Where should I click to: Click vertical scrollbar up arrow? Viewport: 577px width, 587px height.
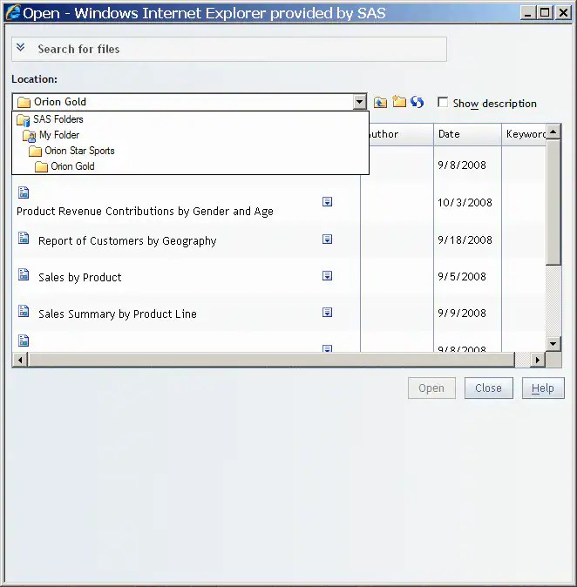tap(553, 132)
